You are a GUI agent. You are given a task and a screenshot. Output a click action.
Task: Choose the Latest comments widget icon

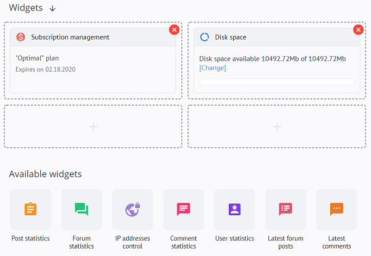336,210
